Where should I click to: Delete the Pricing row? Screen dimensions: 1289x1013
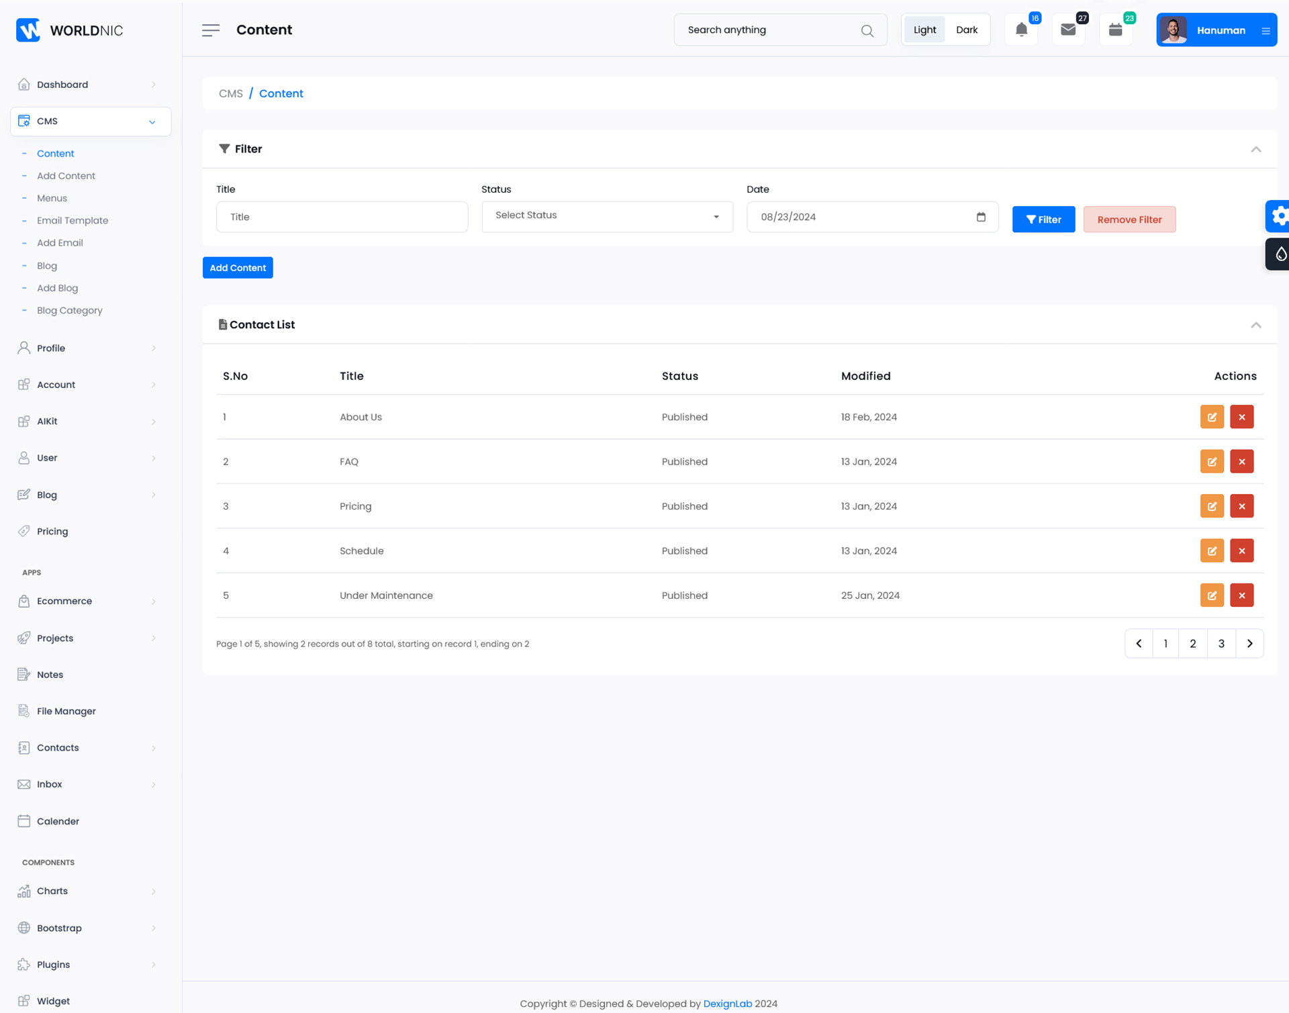pyautogui.click(x=1241, y=506)
